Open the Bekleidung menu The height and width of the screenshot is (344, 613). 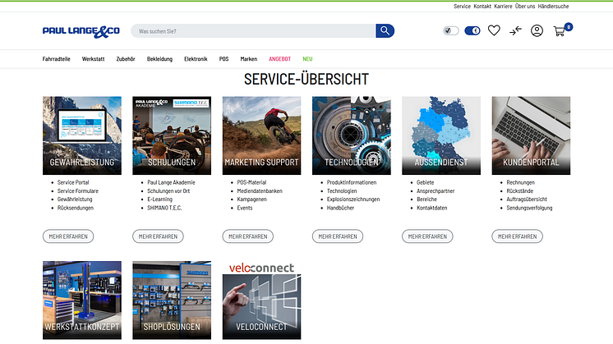pyautogui.click(x=160, y=59)
